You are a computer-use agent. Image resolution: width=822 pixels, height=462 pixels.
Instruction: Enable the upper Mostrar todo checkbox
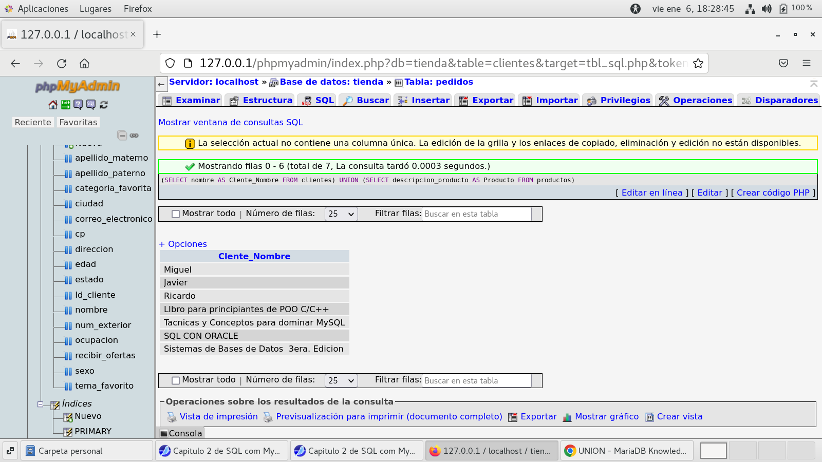pyautogui.click(x=176, y=214)
